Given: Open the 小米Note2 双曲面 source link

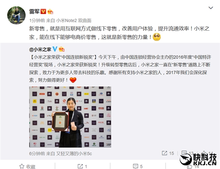Looking at the screenshot, I should (x=74, y=20).
